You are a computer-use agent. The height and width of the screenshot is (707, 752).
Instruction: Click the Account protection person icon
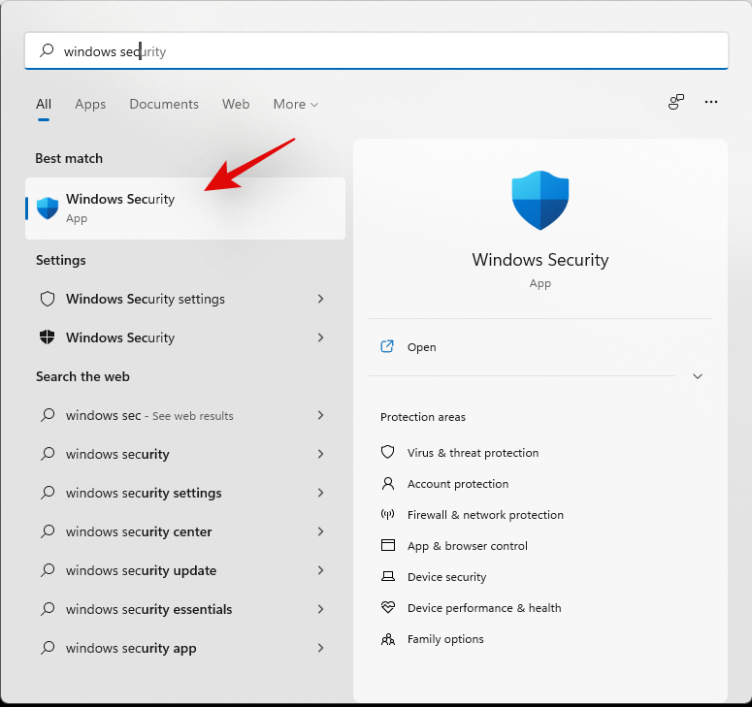pyautogui.click(x=388, y=484)
